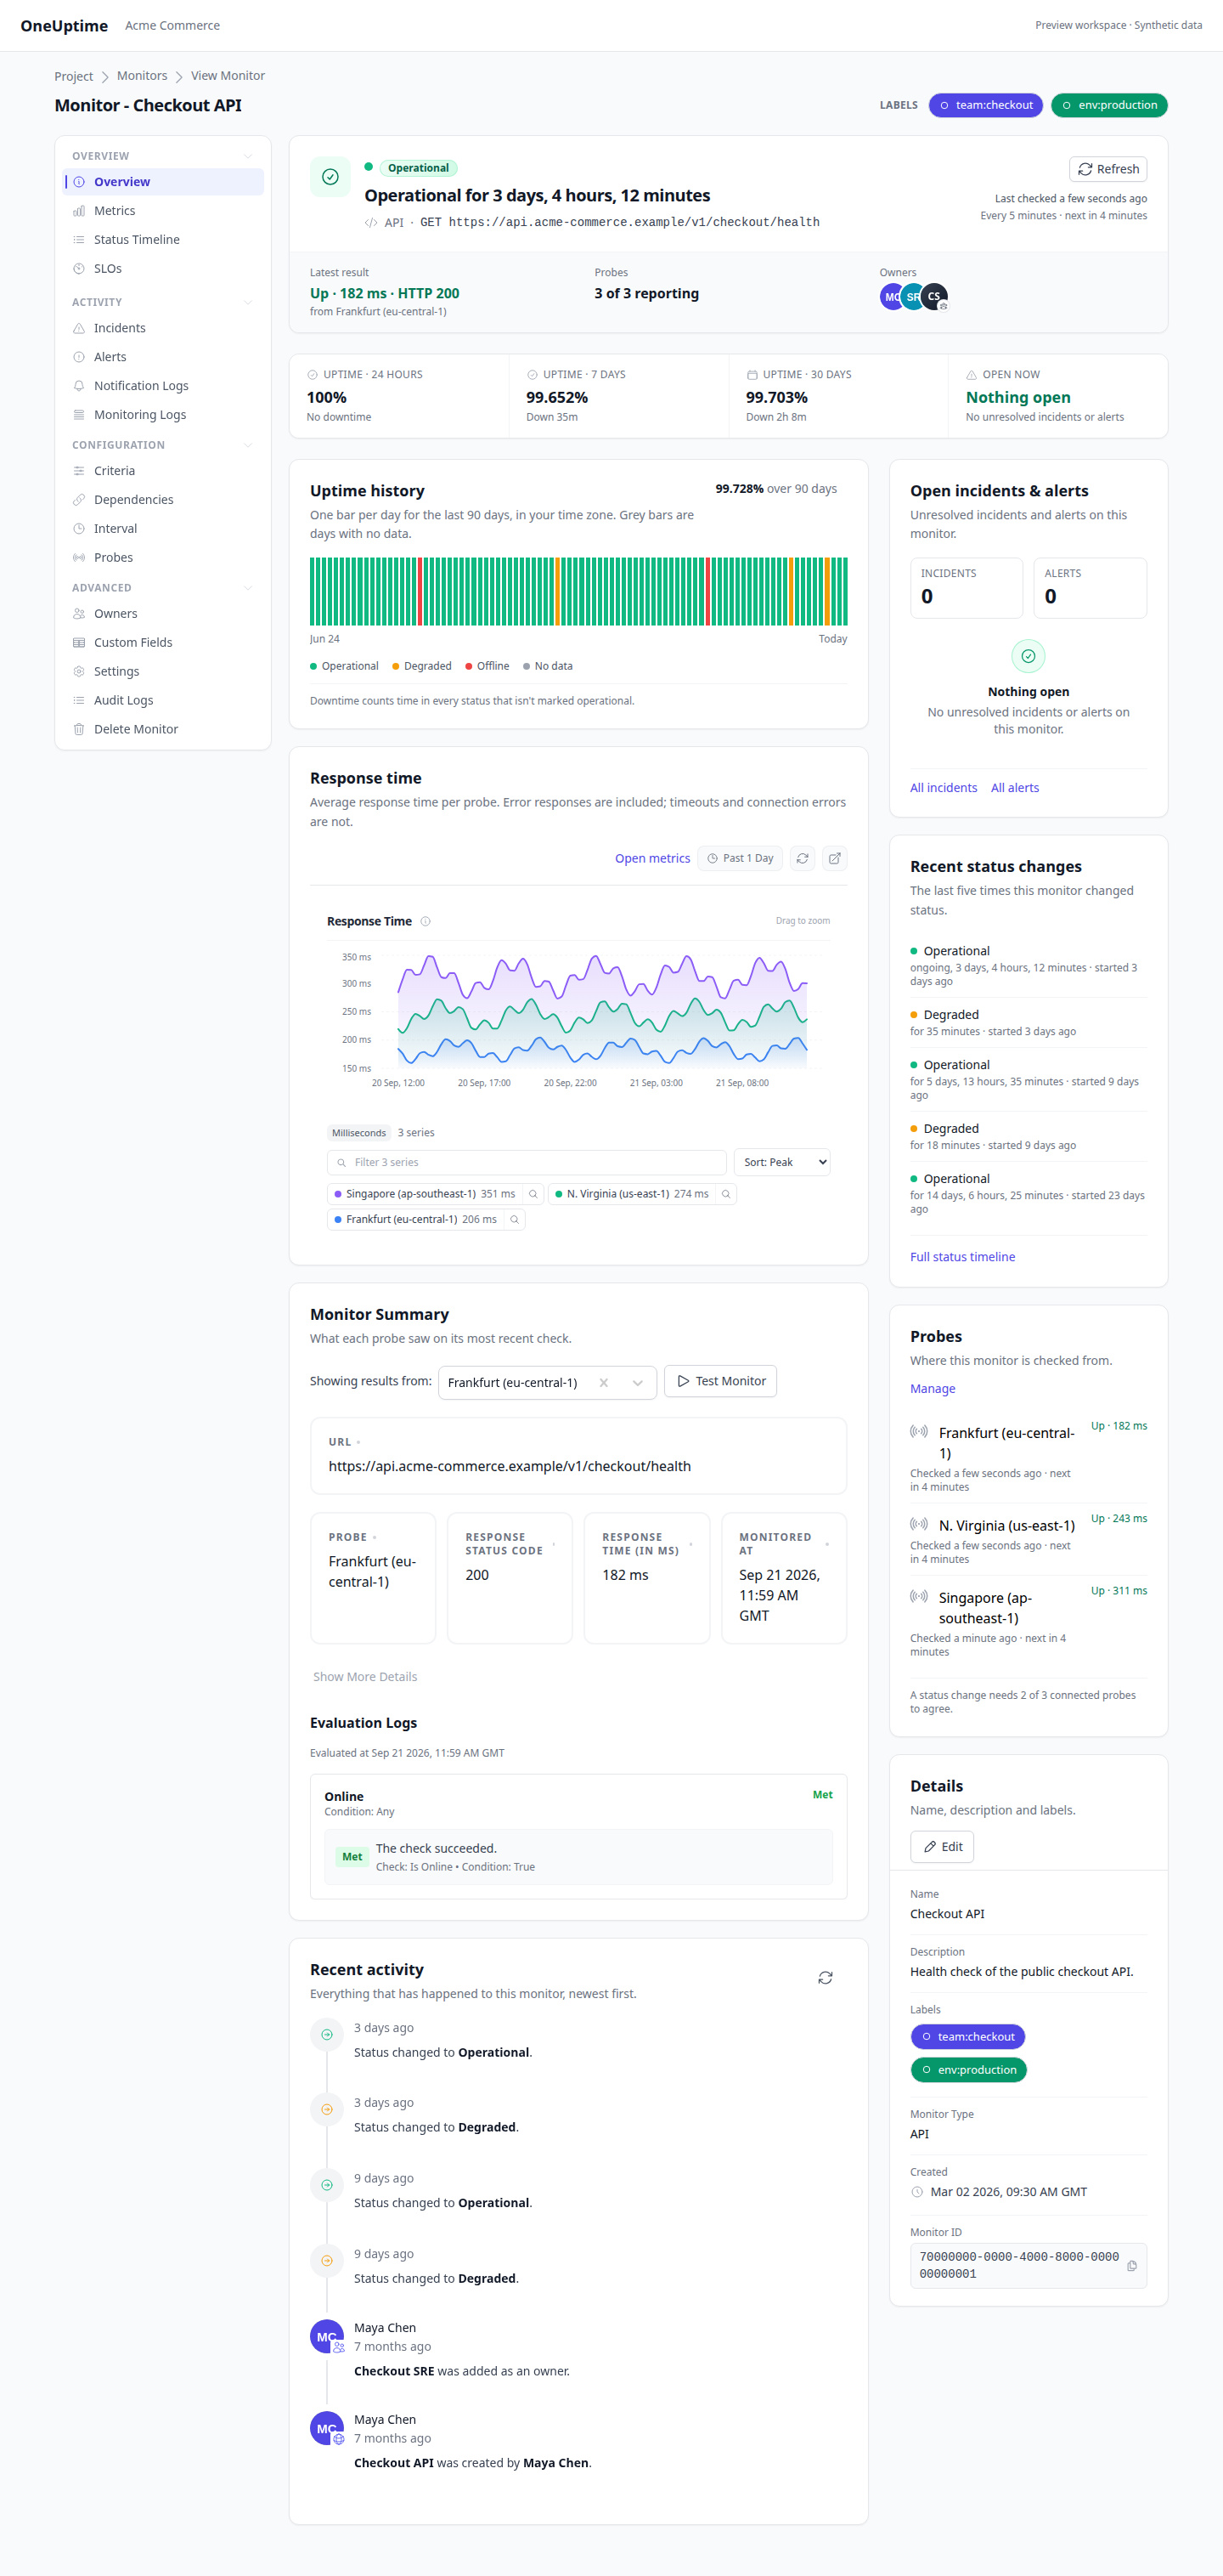The height and width of the screenshot is (2576, 1223).
Task: Click magnifier icon on Frankfurt series chip
Action: pos(515,1219)
